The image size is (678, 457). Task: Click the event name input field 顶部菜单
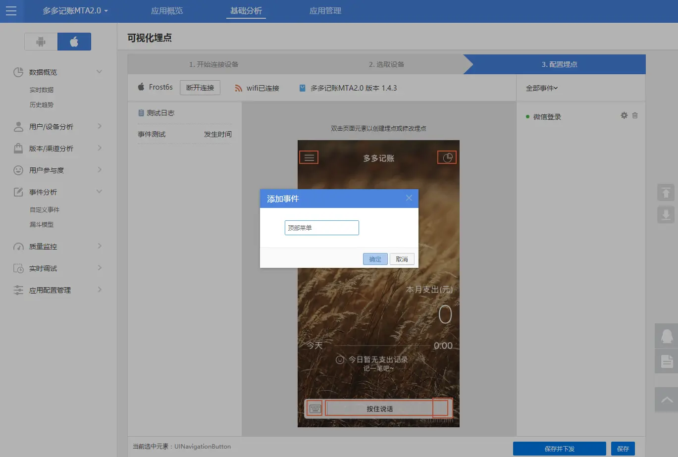point(322,228)
